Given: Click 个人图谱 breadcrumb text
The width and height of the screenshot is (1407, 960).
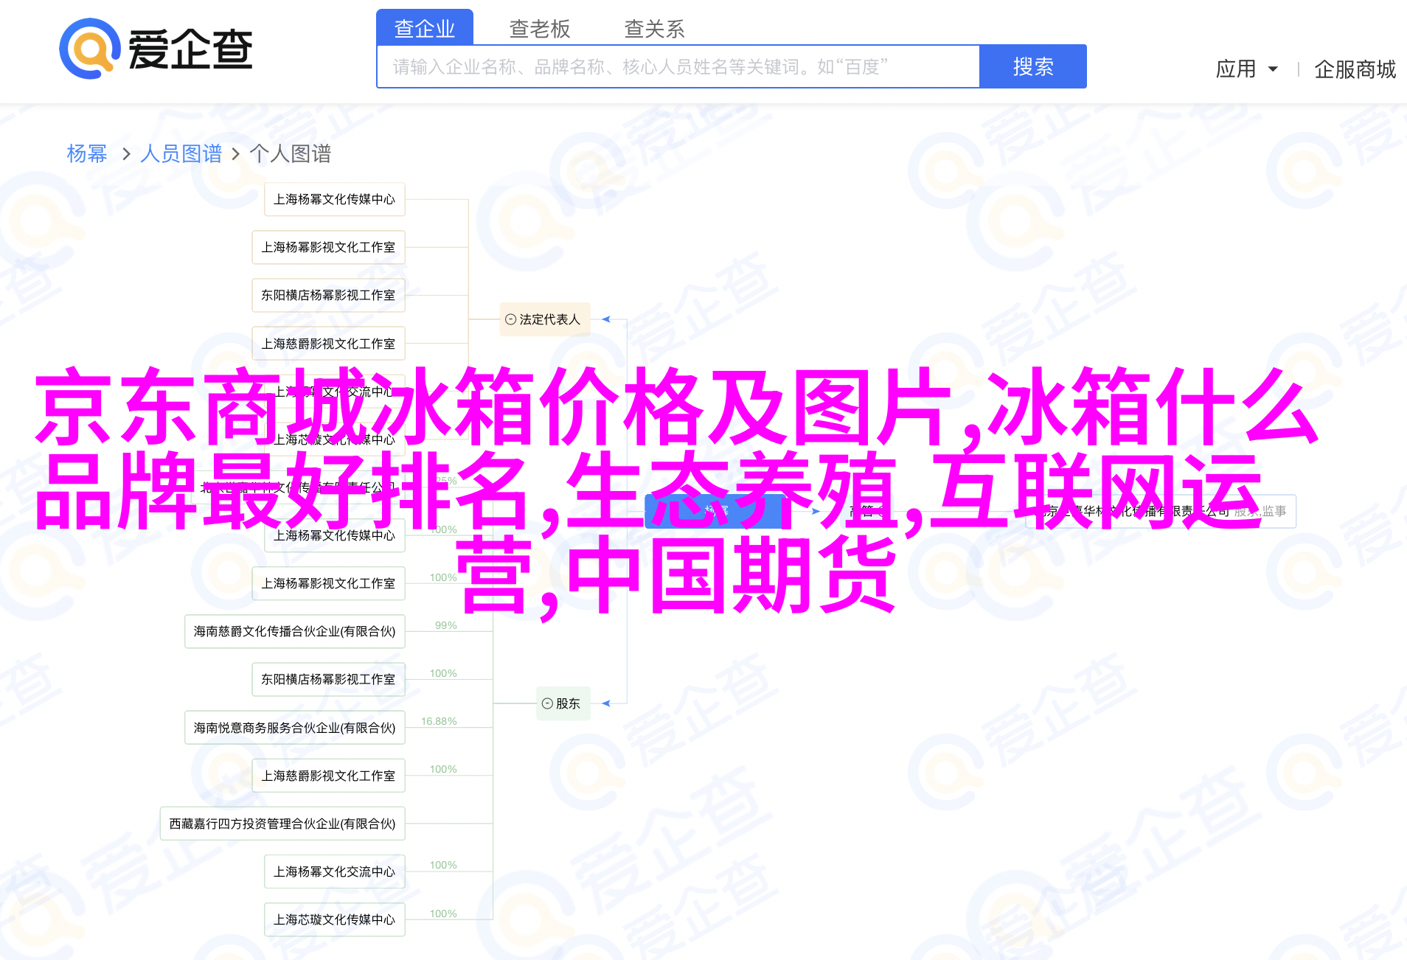Looking at the screenshot, I should point(291,153).
